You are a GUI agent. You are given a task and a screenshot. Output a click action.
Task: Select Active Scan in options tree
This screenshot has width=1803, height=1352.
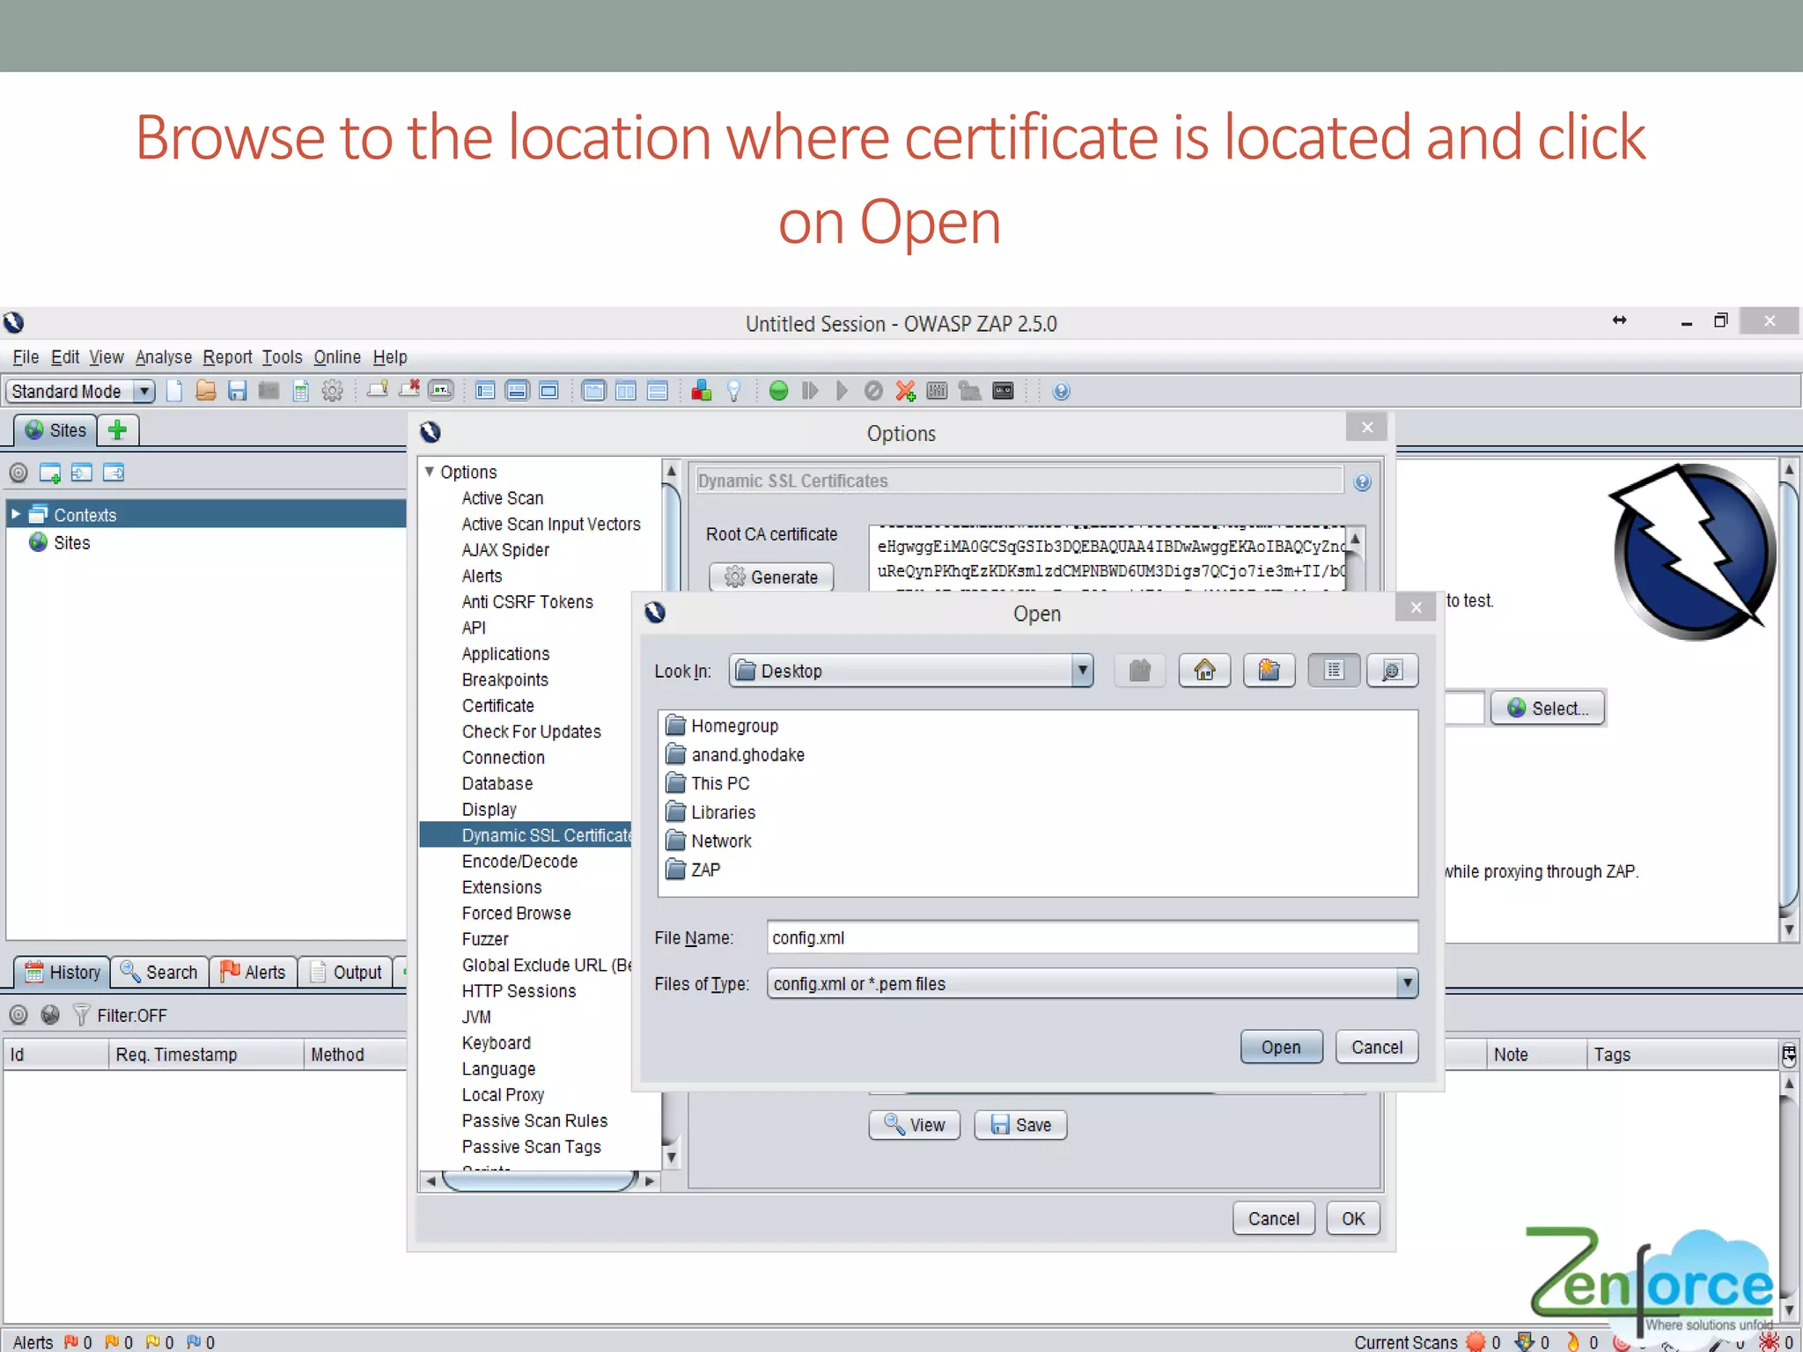(x=503, y=498)
